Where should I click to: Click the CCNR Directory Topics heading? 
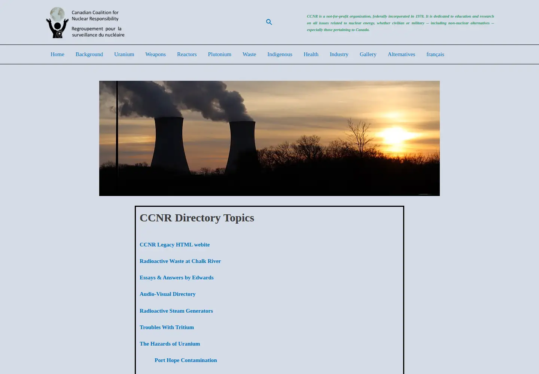[x=197, y=218]
